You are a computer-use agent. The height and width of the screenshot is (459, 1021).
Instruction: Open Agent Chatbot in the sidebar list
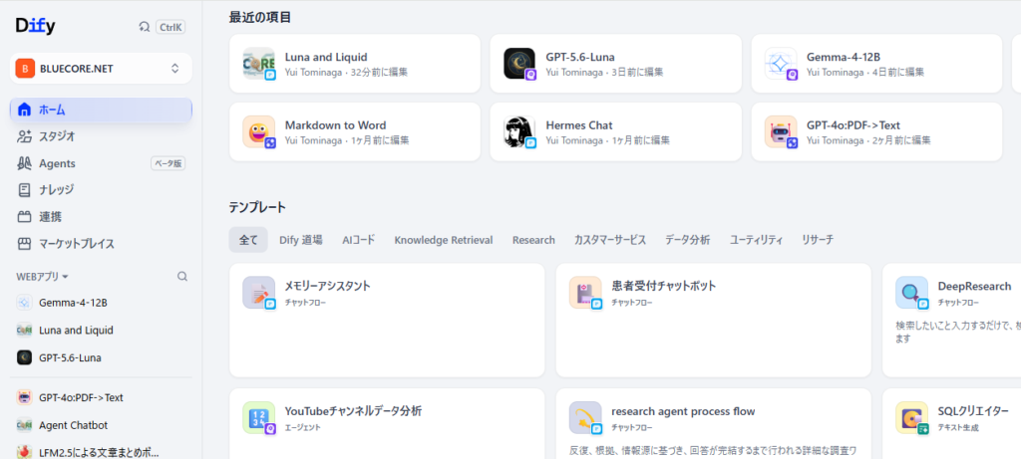(x=101, y=424)
